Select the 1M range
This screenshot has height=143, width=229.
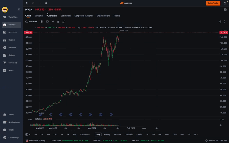coord(42,134)
